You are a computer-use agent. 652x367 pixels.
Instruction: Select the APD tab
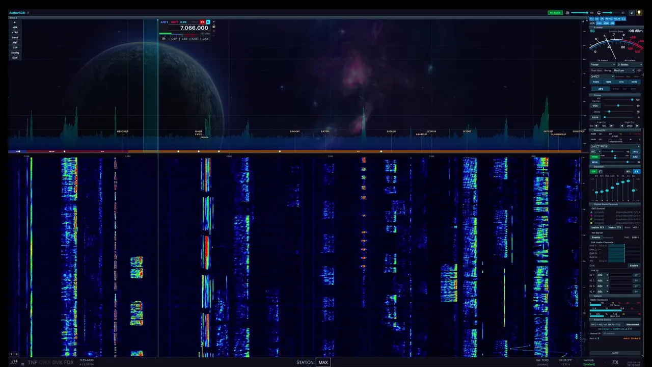tap(601, 89)
